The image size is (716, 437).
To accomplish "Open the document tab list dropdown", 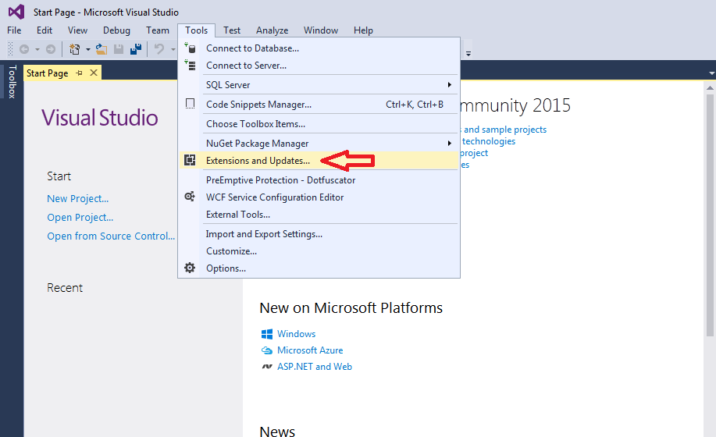I will click(x=711, y=73).
